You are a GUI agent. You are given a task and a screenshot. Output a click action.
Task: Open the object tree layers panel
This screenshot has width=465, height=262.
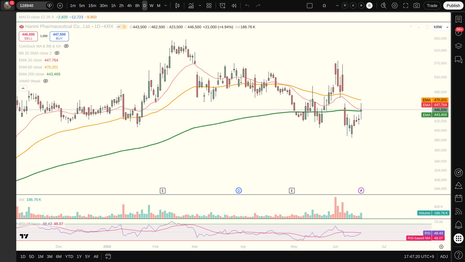[459, 46]
